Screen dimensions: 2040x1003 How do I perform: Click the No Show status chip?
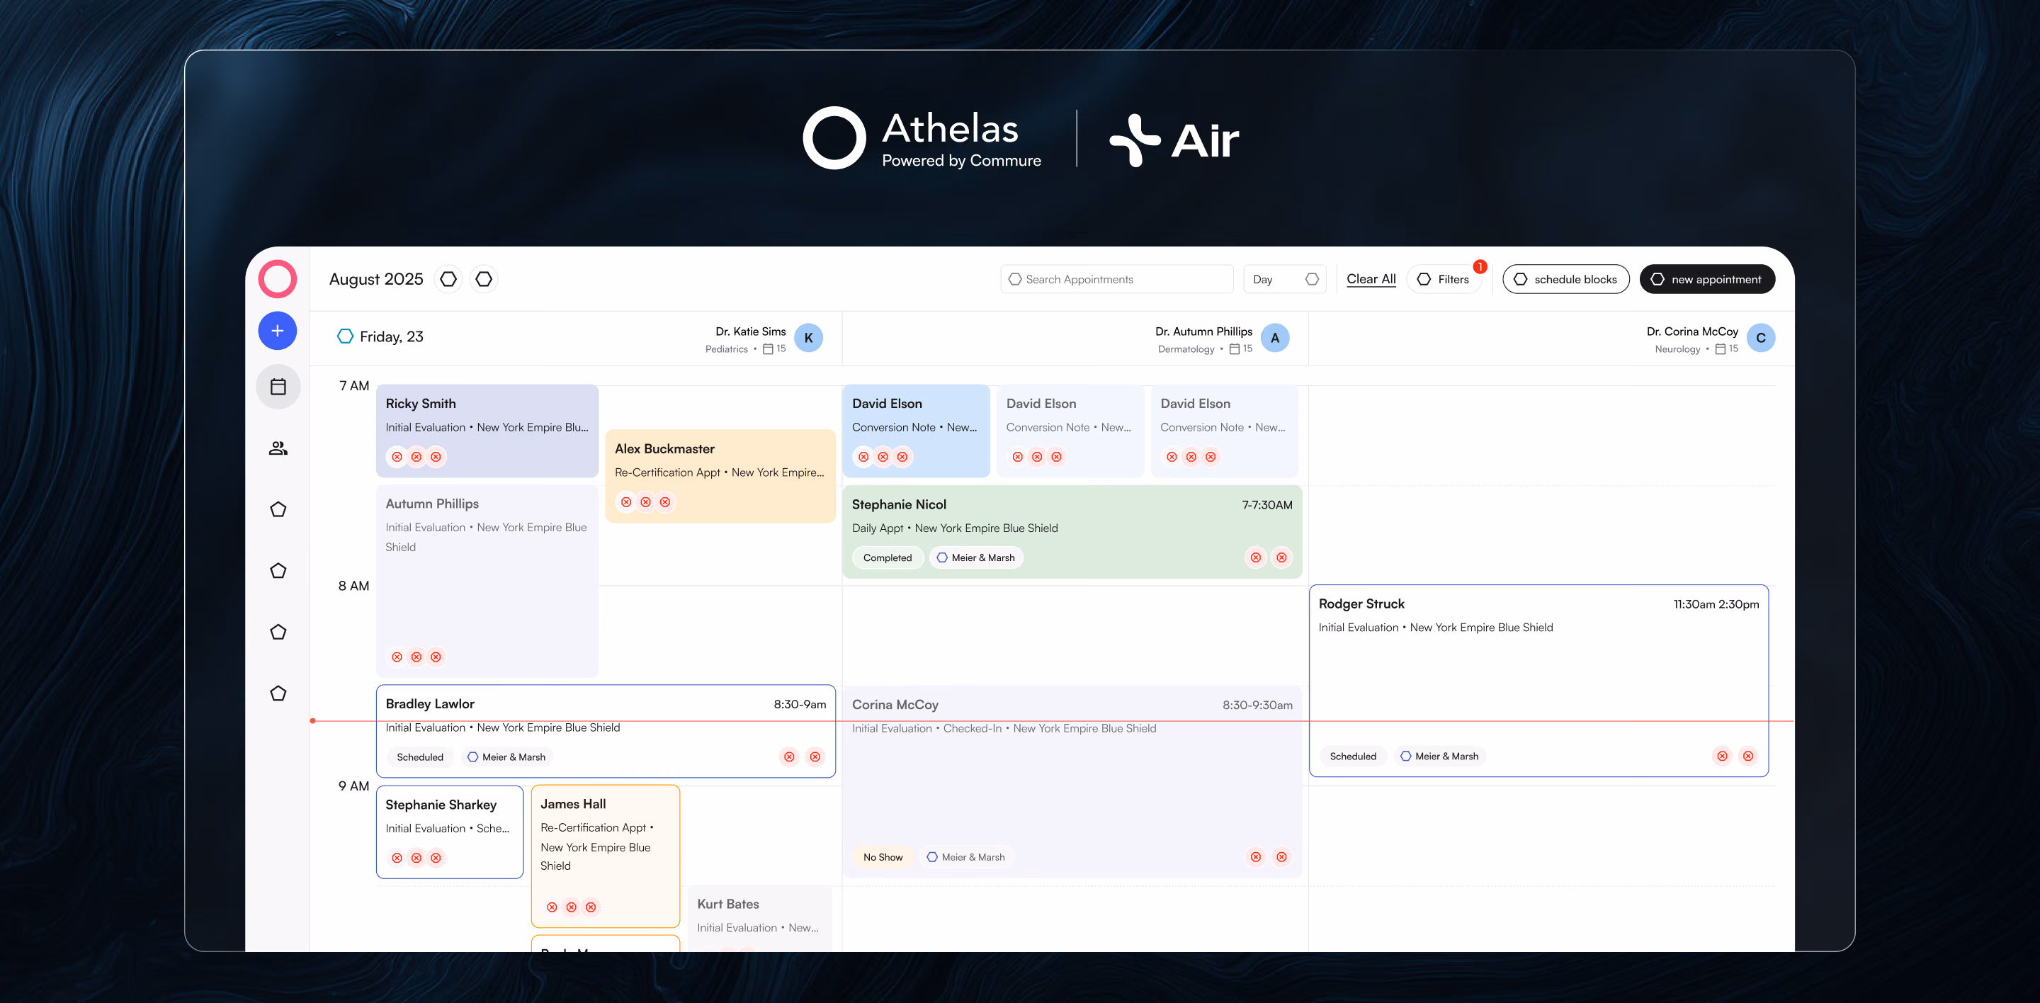[x=883, y=856]
